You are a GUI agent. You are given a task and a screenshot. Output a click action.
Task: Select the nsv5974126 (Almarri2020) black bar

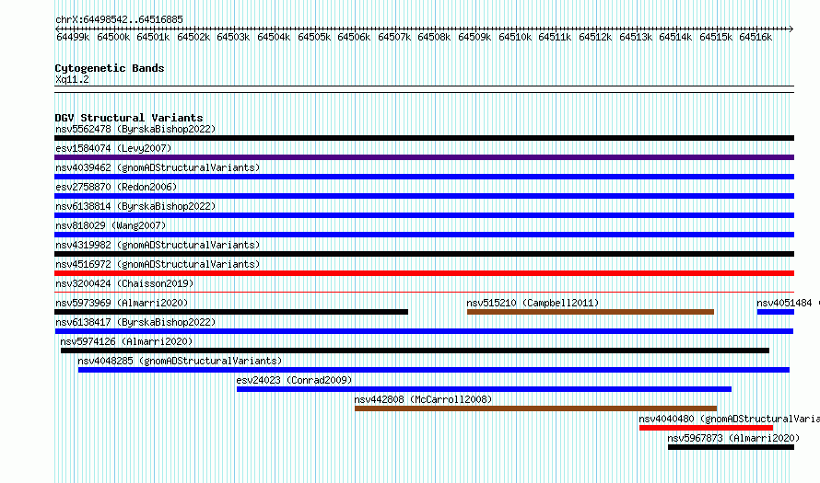pyautogui.click(x=415, y=351)
